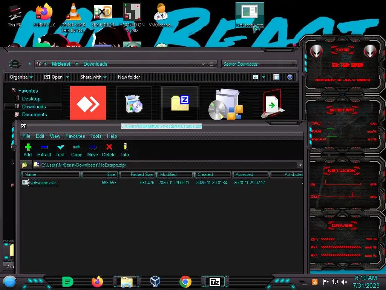
Task: Sort by Accessed column header
Action: coord(251,174)
